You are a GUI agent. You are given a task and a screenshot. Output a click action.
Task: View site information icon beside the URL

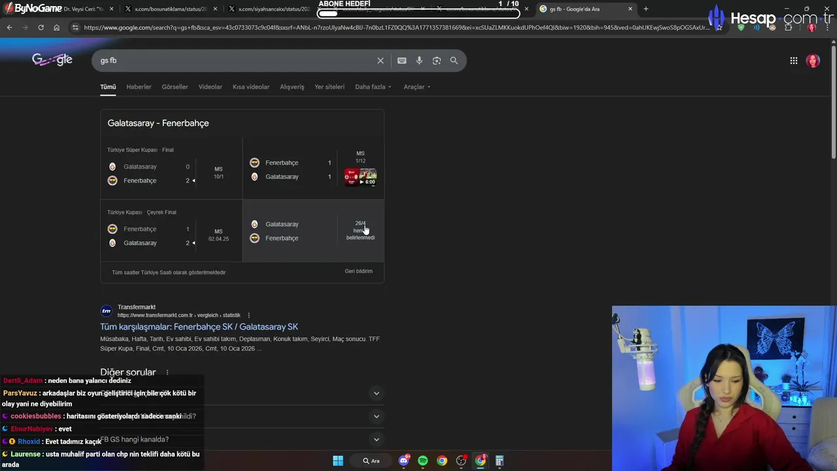coord(75,27)
